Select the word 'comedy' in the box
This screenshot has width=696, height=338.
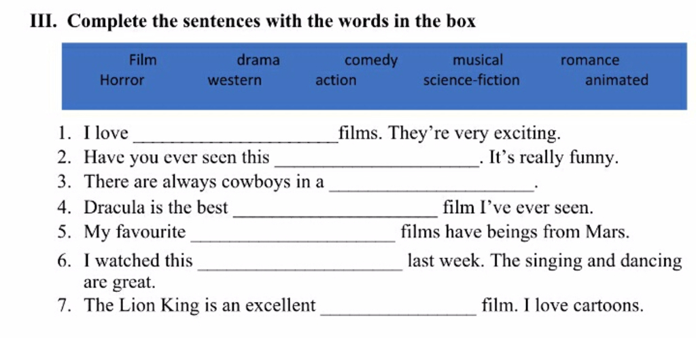(x=371, y=60)
